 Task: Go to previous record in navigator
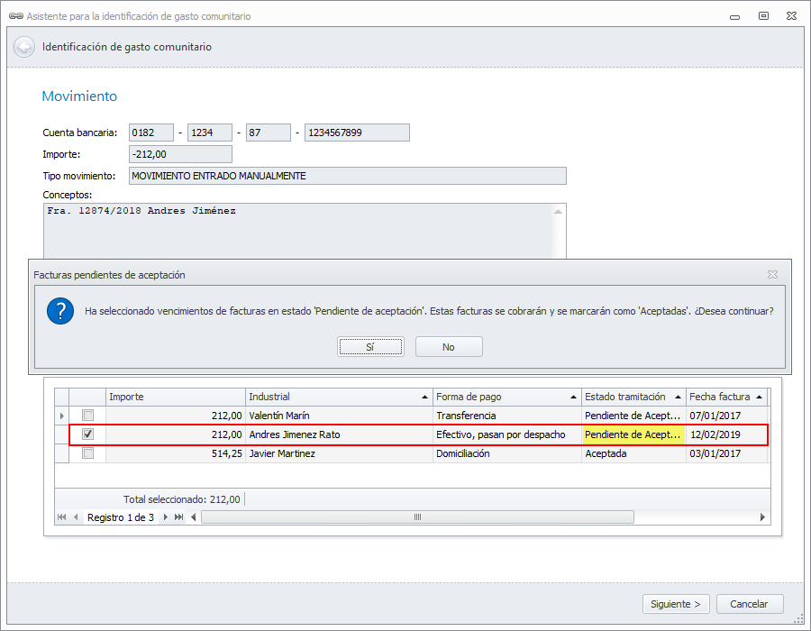coord(76,517)
